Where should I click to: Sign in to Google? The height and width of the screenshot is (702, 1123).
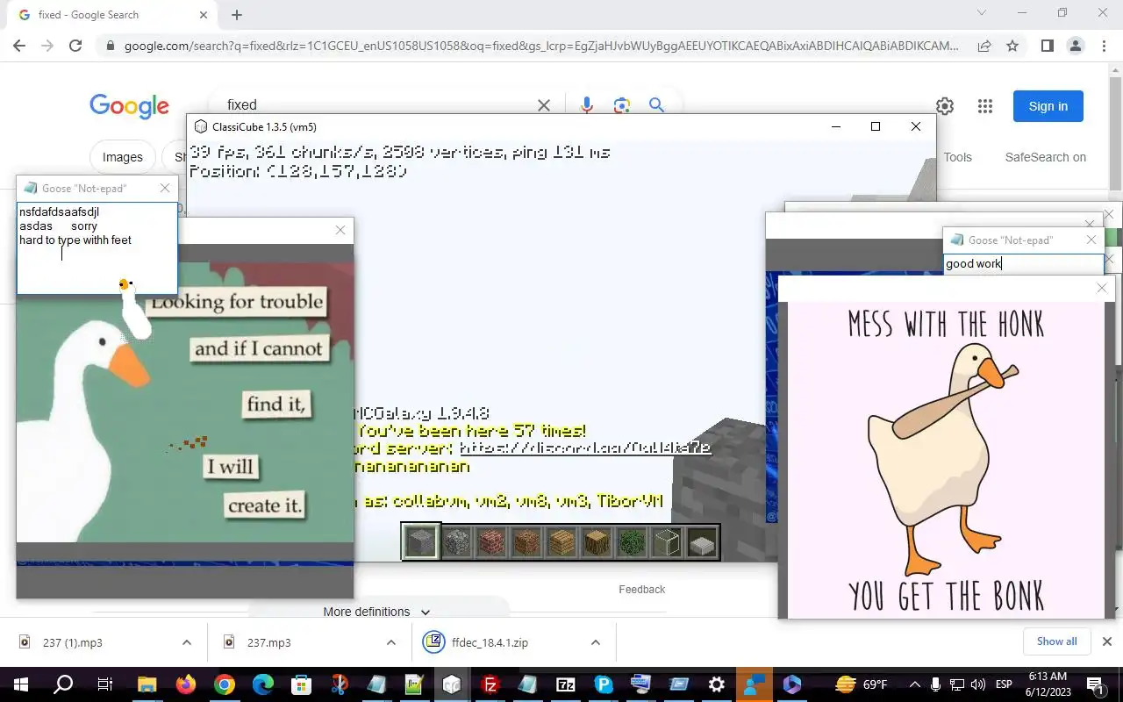pyautogui.click(x=1048, y=106)
